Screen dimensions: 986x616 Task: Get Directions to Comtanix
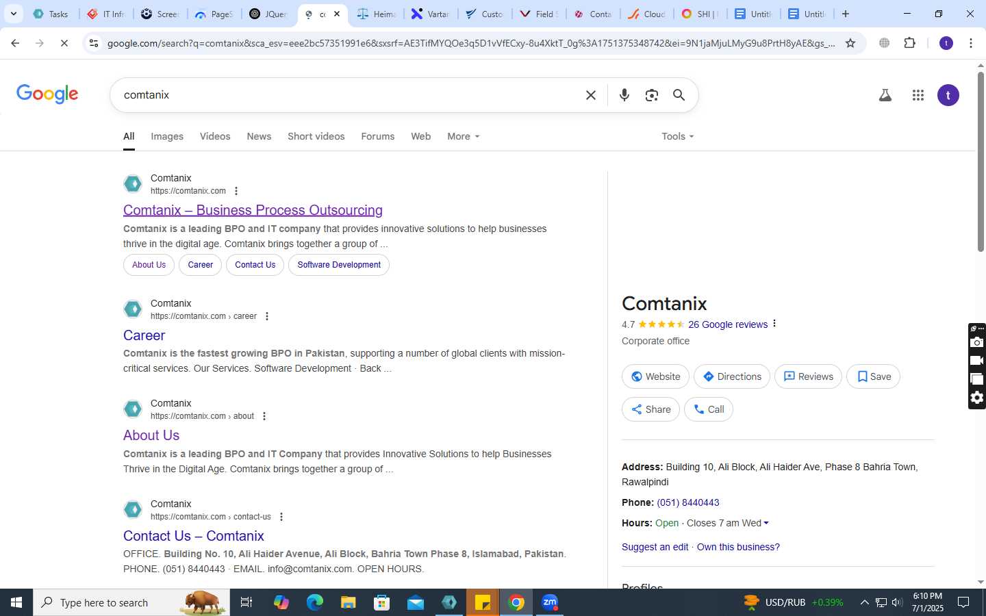[x=732, y=376]
